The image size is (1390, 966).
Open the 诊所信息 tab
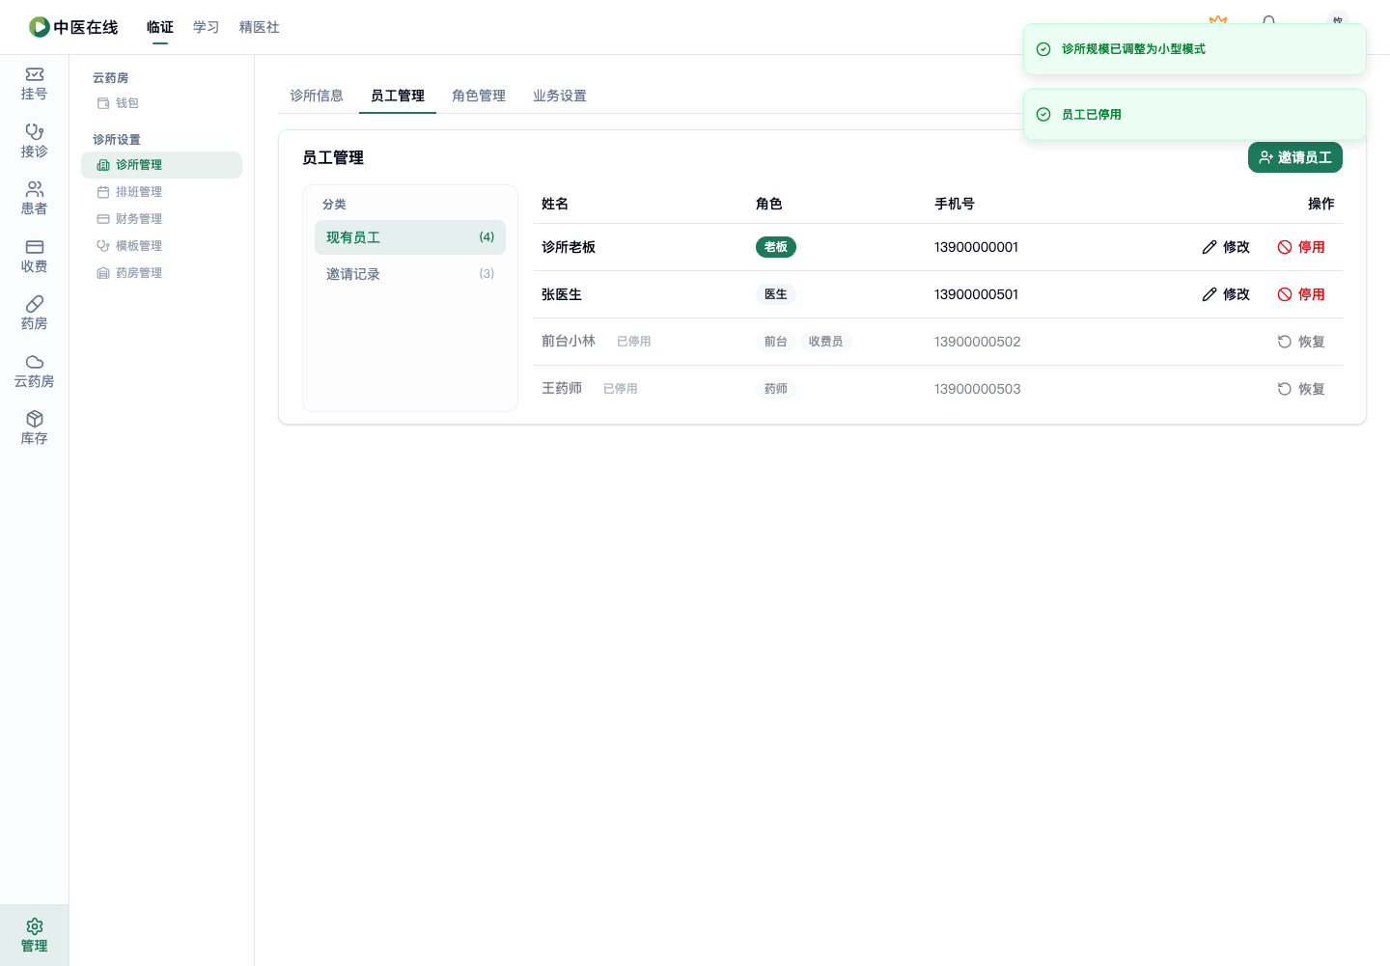tap(317, 96)
